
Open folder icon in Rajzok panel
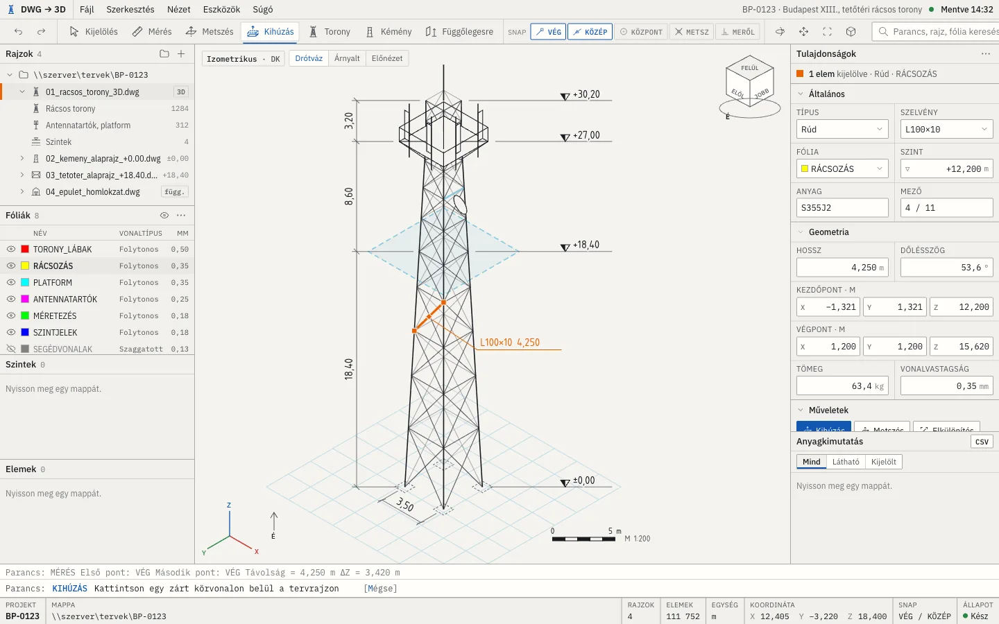tap(164, 54)
